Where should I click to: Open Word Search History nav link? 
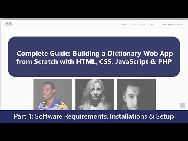coord(172,24)
